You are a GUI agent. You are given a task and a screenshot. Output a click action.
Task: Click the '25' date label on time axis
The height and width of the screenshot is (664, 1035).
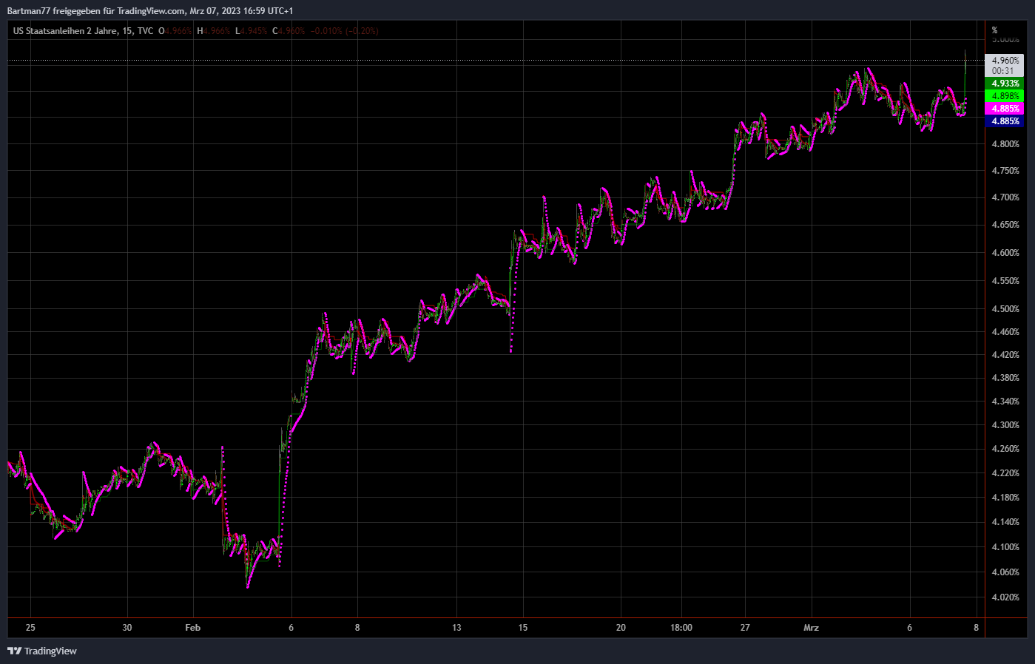click(x=30, y=628)
